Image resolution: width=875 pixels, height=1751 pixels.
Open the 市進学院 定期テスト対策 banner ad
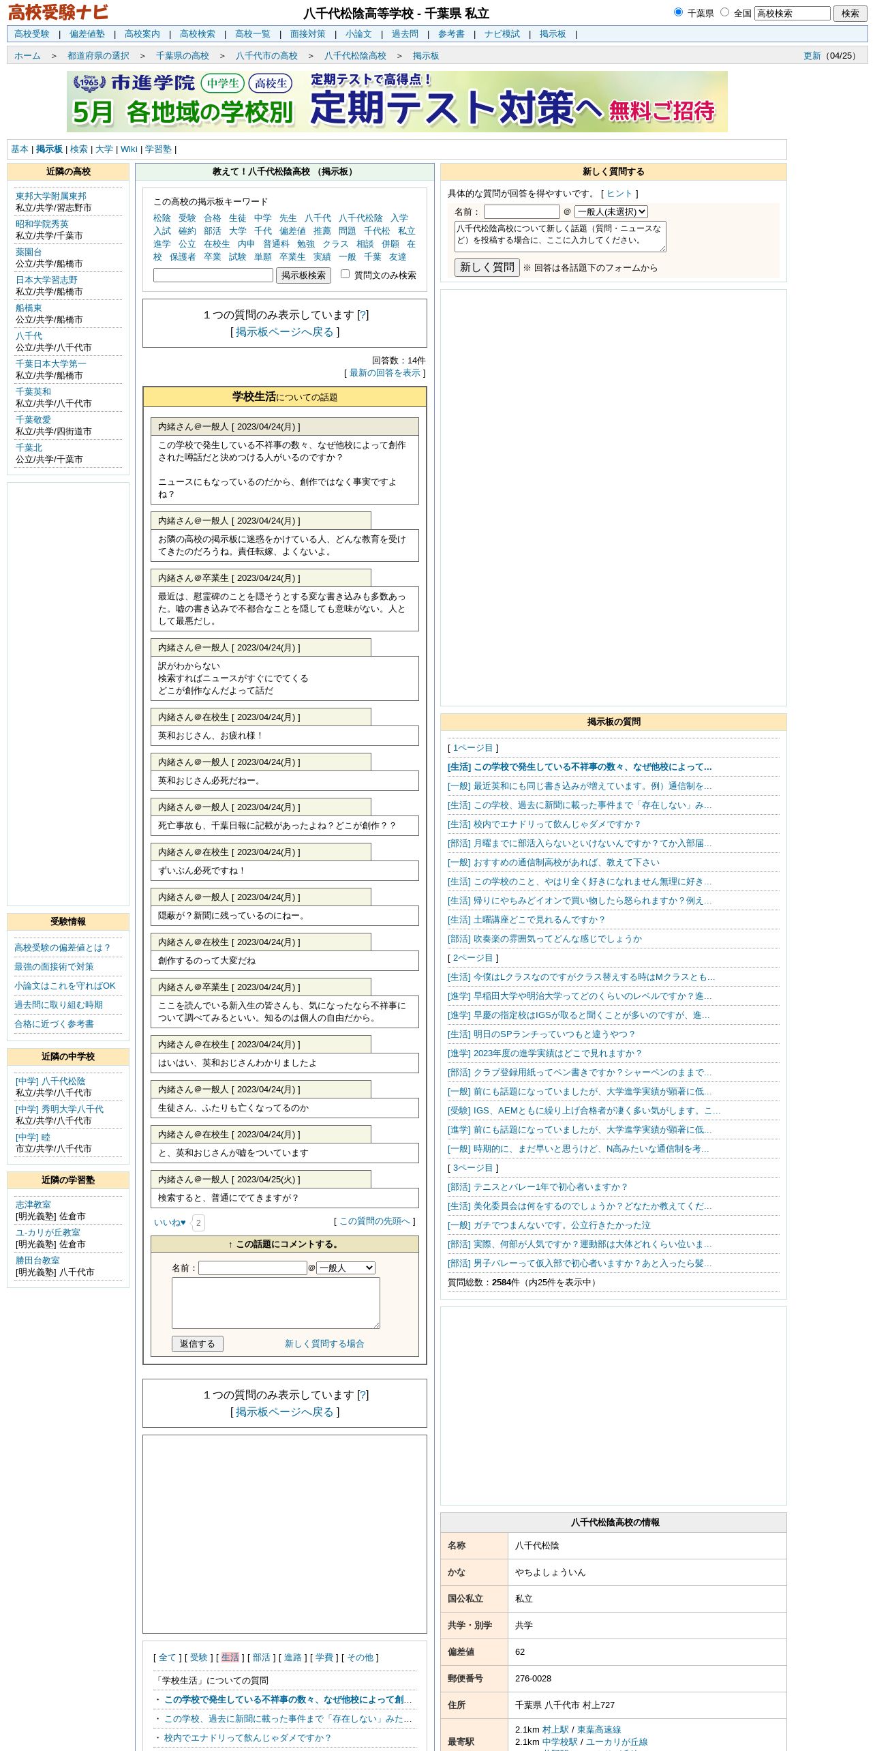pos(397,102)
